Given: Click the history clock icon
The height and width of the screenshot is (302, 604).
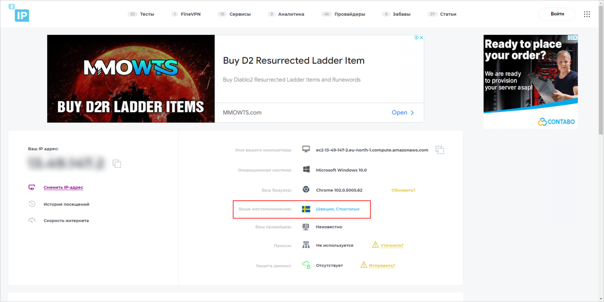Looking at the screenshot, I should 32,204.
